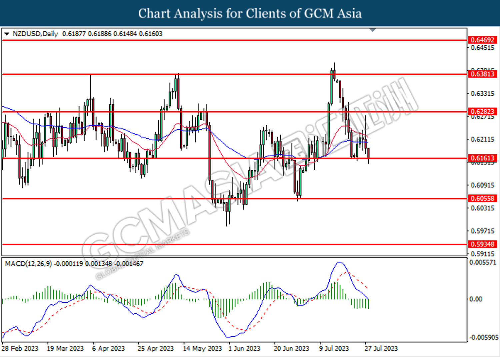Image resolution: width=500 pixels, height=357 pixels.
Task: Click the 14 May 2023 date label
Action: pyautogui.click(x=202, y=348)
